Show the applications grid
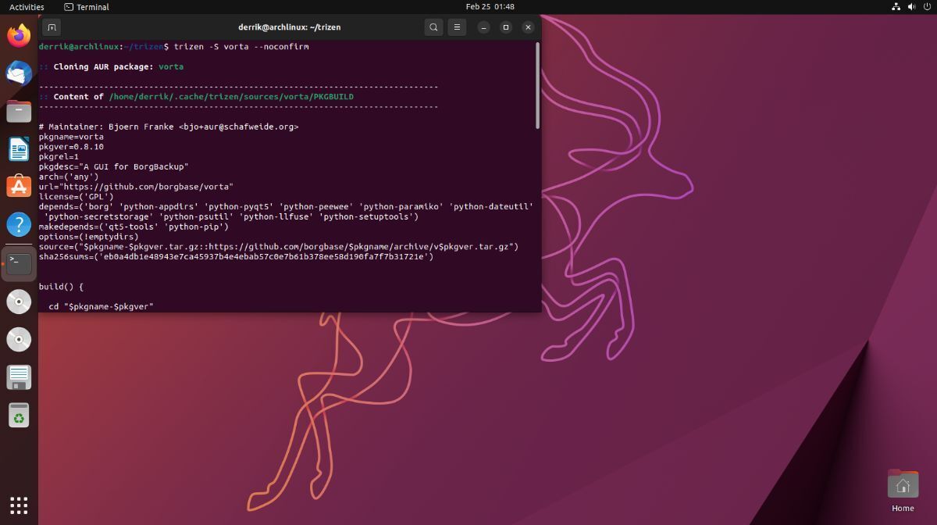This screenshot has height=525, width=937. (x=19, y=505)
